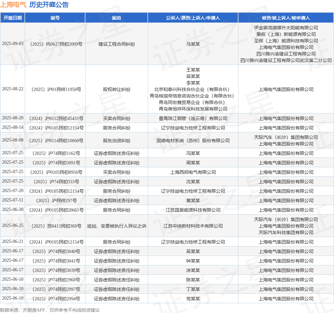Click the date 2025-08-20
The width and height of the screenshot is (334, 313).
click(13, 118)
